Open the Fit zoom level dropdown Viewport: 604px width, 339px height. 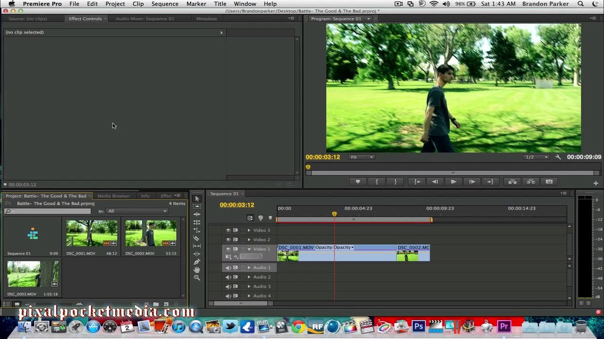pos(361,157)
